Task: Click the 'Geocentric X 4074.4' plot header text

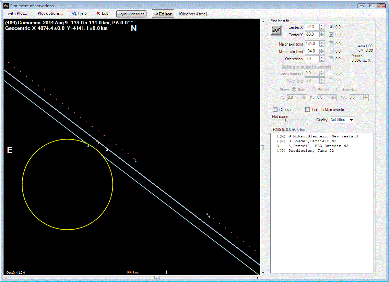Action: coord(56,28)
